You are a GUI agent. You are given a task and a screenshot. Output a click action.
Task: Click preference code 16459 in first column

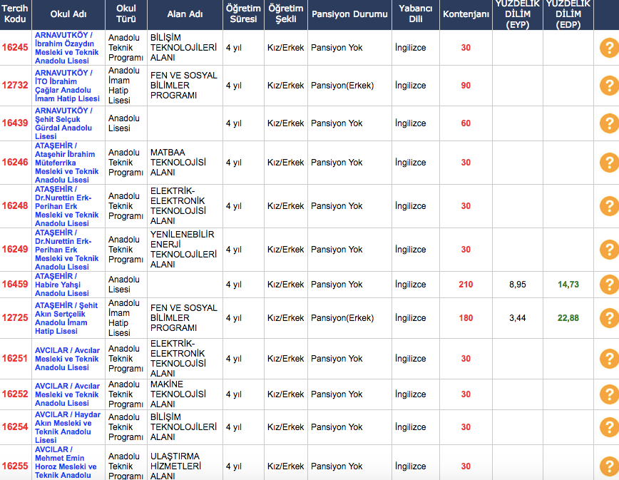click(15, 285)
